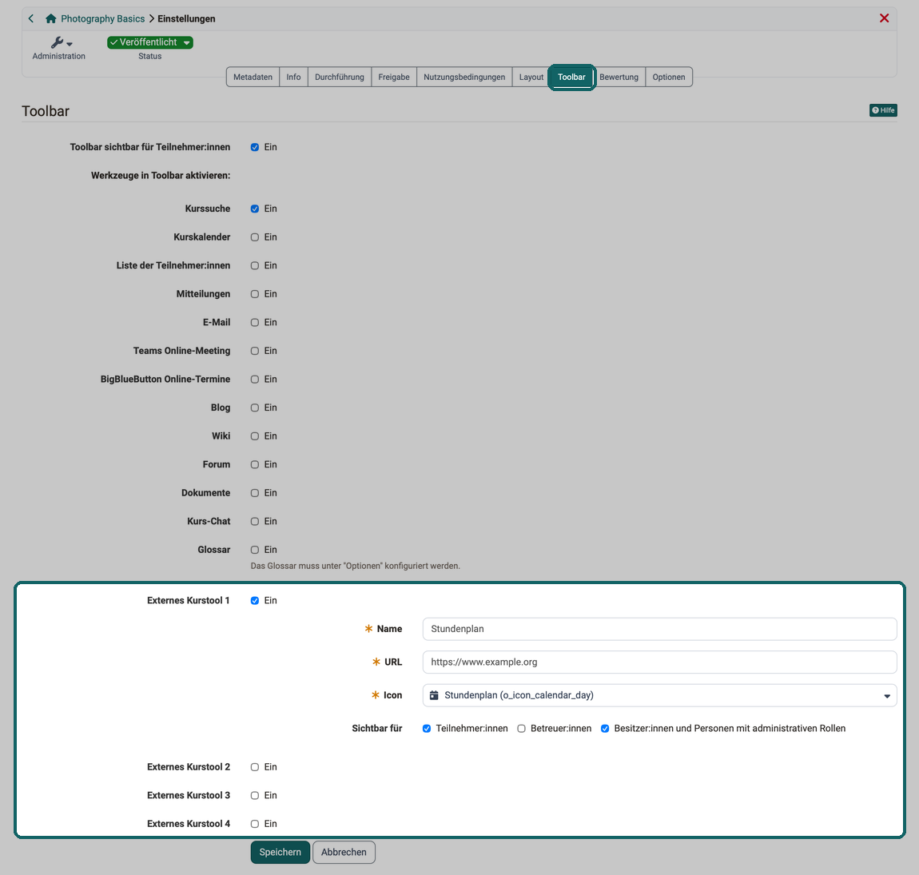Check Betreuer:innen visibility checkbox
This screenshot has height=875, width=919.
(521, 729)
